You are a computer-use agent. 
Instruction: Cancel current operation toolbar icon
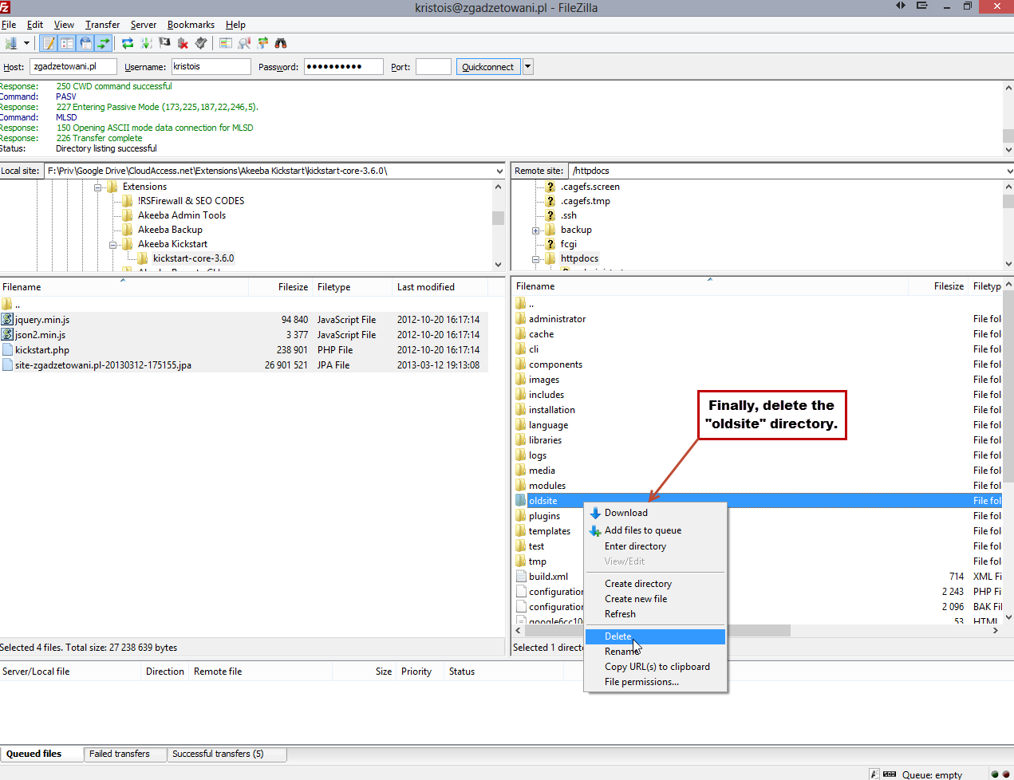(x=165, y=43)
